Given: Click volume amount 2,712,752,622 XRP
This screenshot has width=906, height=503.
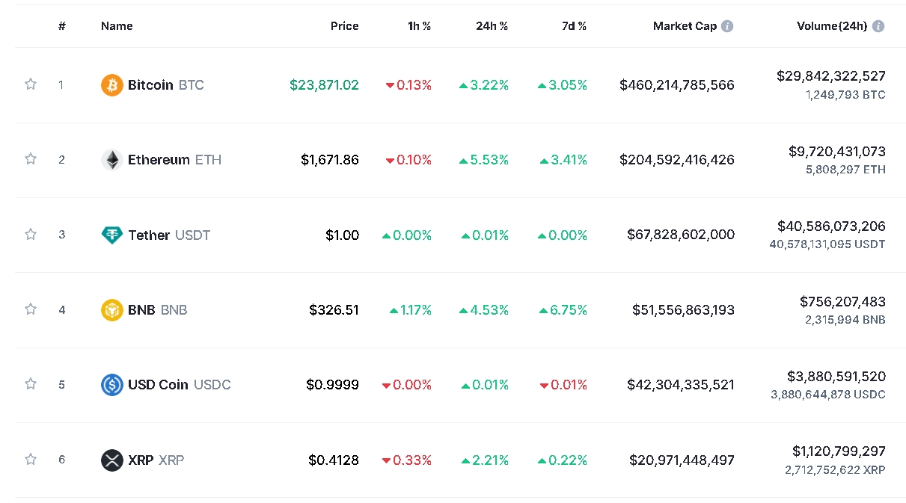Looking at the screenshot, I should (835, 470).
